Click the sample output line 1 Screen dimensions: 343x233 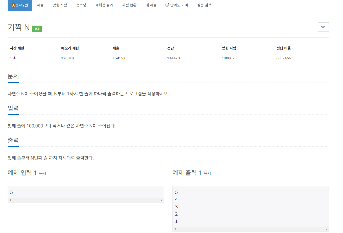[x=176, y=221]
